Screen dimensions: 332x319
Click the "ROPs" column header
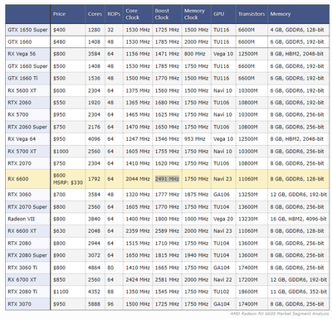tap(114, 14)
